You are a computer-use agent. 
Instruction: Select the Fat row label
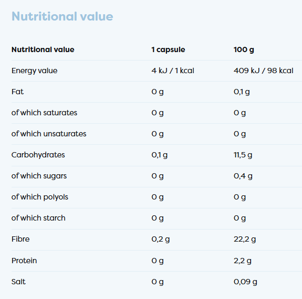(x=17, y=92)
